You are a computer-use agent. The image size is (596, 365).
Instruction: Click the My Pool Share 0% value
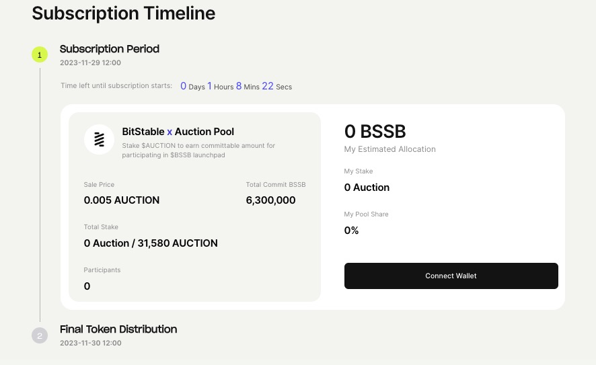pyautogui.click(x=352, y=231)
